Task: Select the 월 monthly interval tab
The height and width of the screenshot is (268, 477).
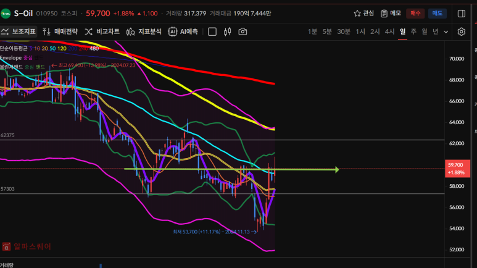Action: 425,31
